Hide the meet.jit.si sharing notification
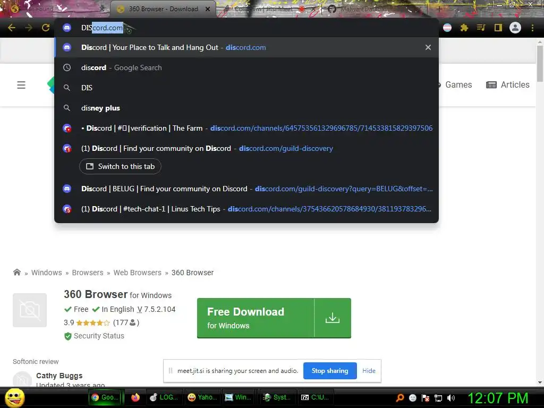Viewport: 544px width, 408px height. 369,371
